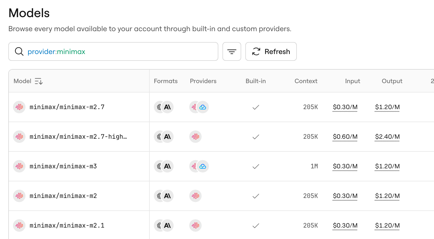Click $0.30/M input price for minimax-m2.7

[345, 107]
